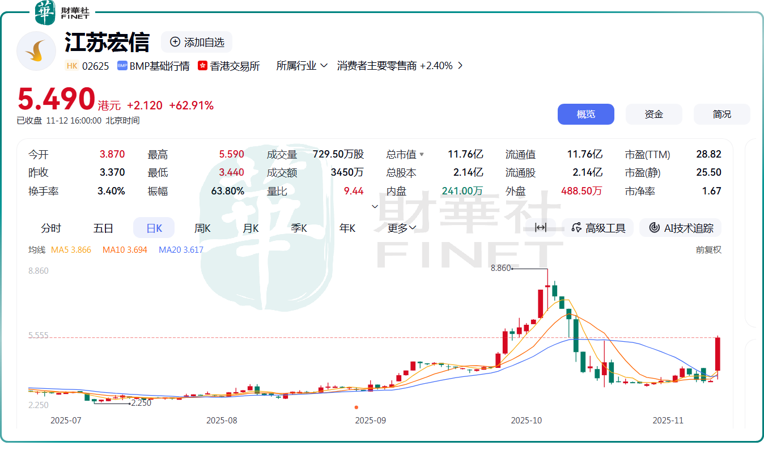764x454 pixels.
Task: Click the orange event dot near 2025-09
Action: 356,407
